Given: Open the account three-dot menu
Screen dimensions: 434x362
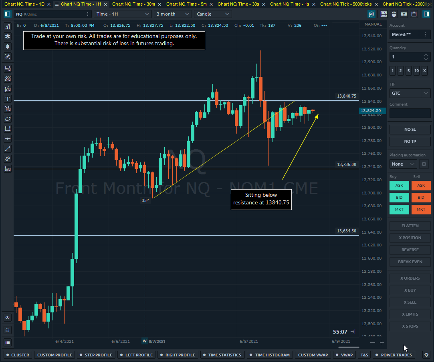Looking at the screenshot, I should click(426, 34).
